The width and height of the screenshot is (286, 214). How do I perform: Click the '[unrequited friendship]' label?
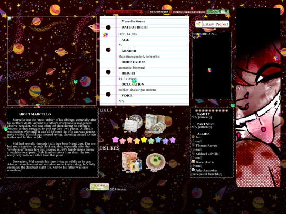coord(207,174)
